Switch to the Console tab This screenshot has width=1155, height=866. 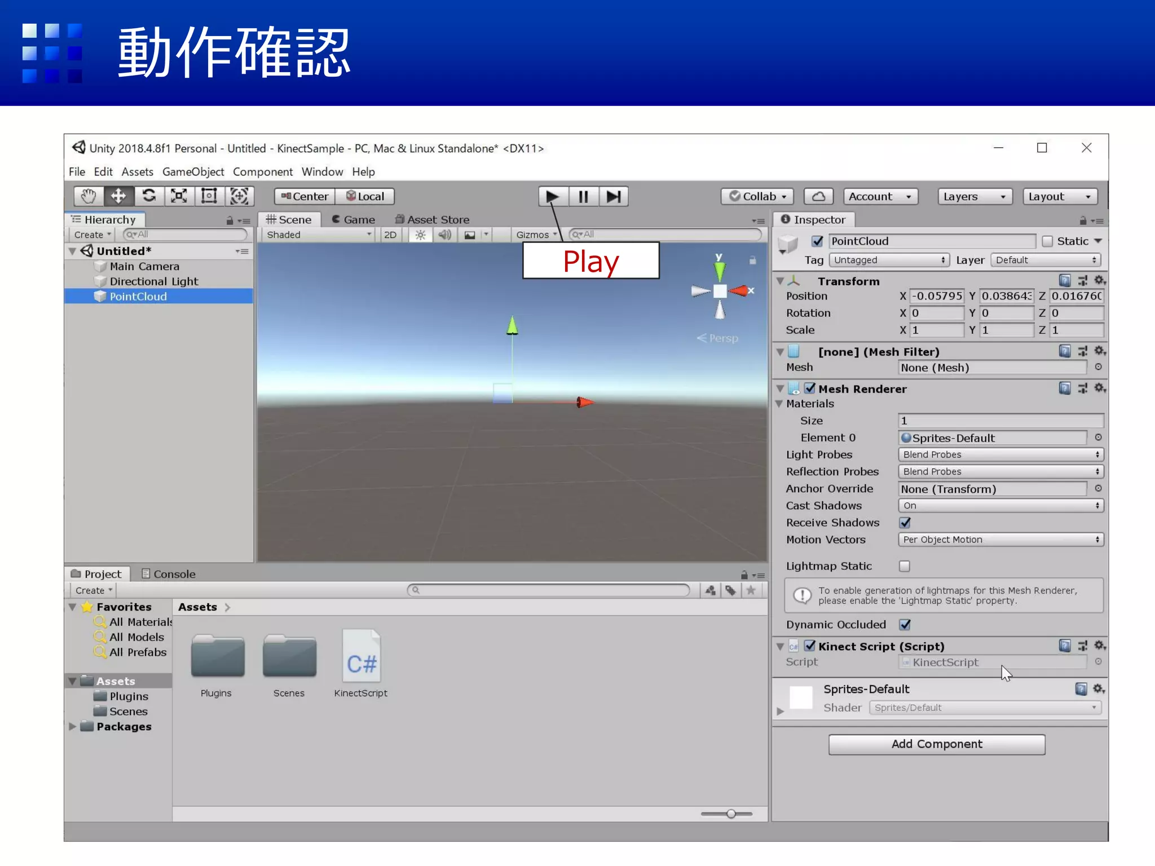point(168,574)
